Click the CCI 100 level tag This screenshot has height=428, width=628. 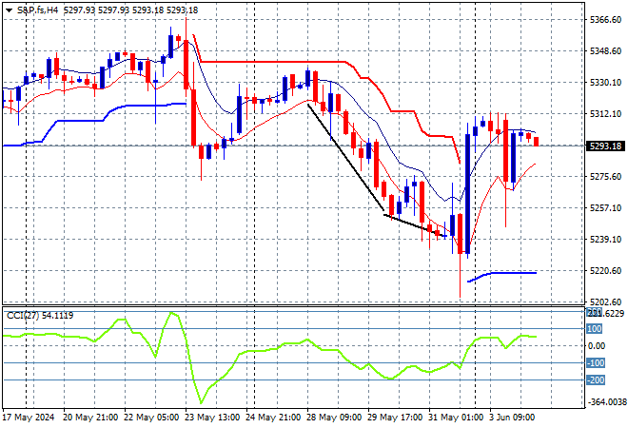pos(595,329)
